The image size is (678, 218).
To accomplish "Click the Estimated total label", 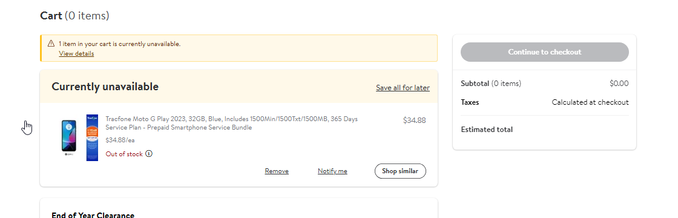I will click(487, 130).
